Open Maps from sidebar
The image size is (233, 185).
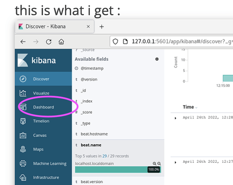point(43,149)
